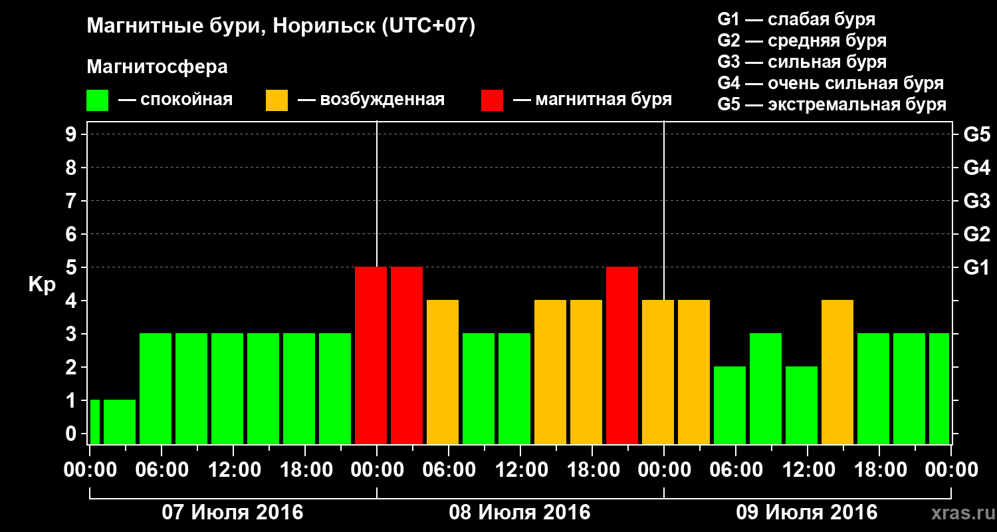Click 'G5 — экстремальная буря' description
This screenshot has height=532, width=997.
tap(832, 104)
